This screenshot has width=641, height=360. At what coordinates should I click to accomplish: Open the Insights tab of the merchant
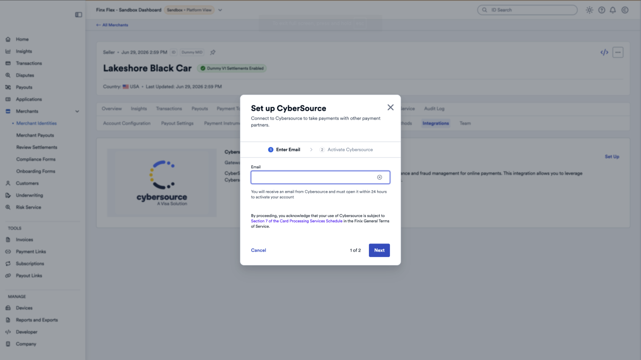point(139,109)
